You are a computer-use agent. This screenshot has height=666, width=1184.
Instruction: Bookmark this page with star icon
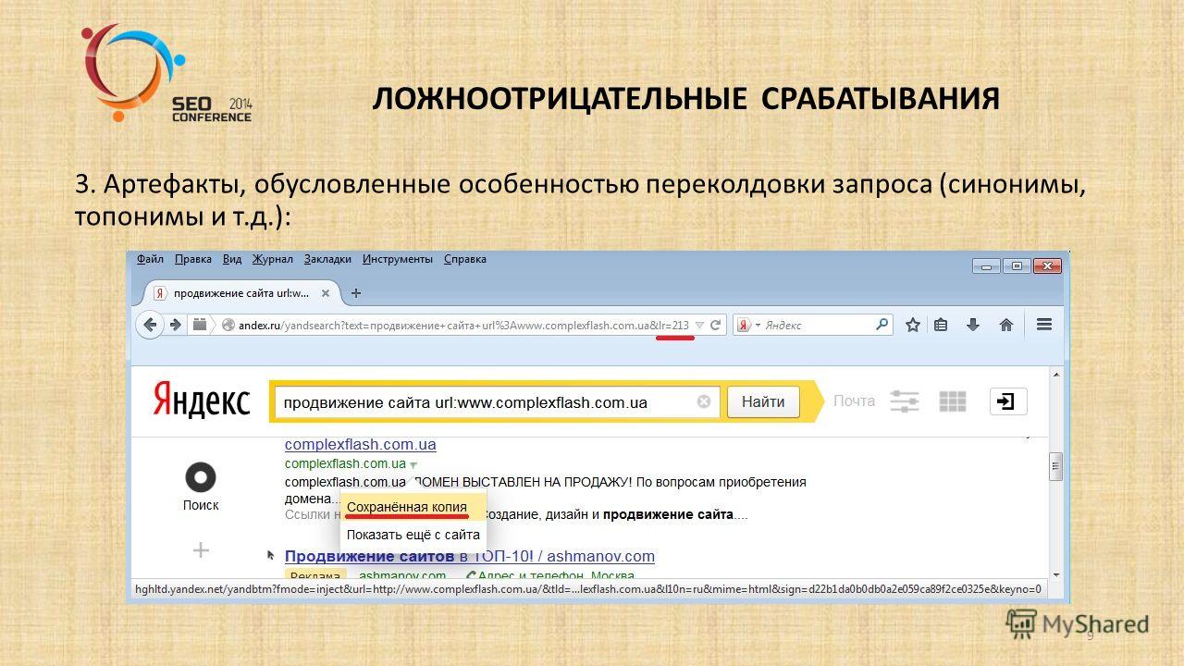pos(913,325)
